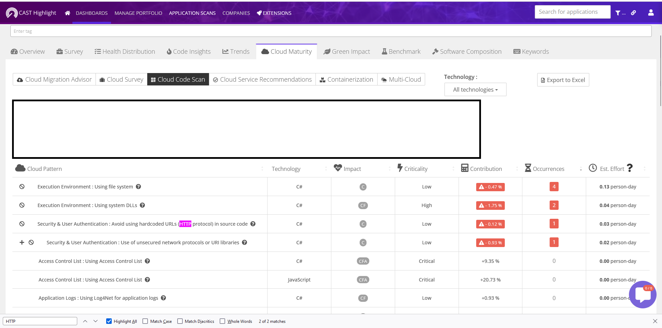Exclude the hardcoded URLs pattern
Viewport: 662px width, 328px height.
tap(22, 224)
